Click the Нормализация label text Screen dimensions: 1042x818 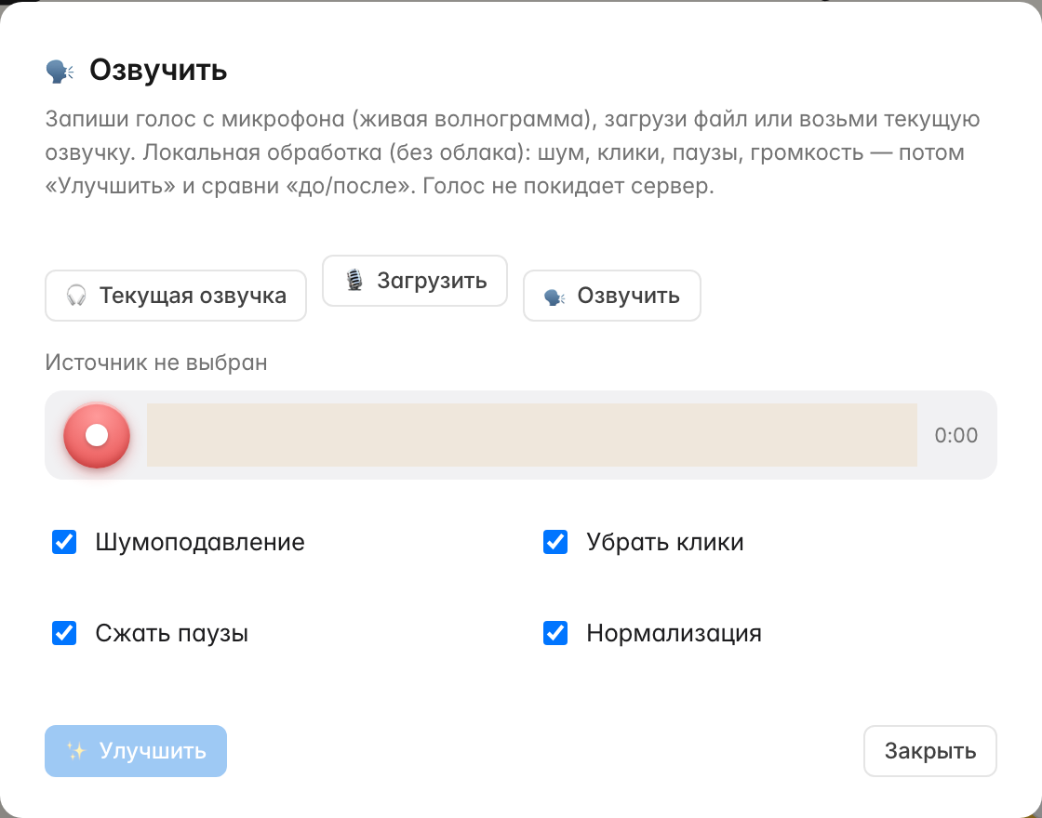coord(674,633)
